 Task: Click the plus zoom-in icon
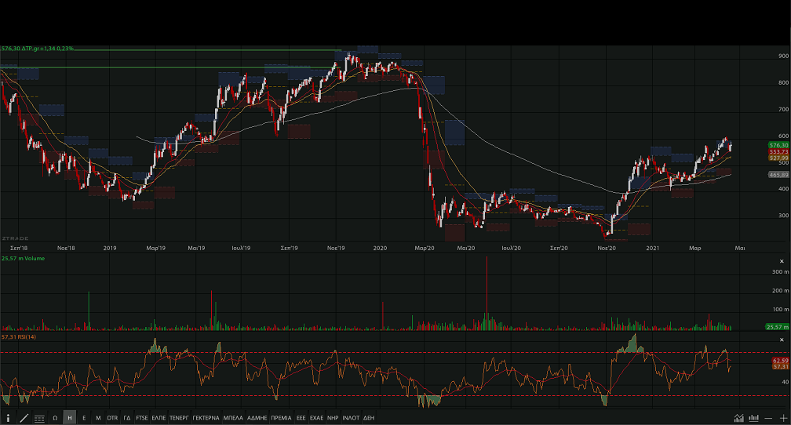(783, 418)
